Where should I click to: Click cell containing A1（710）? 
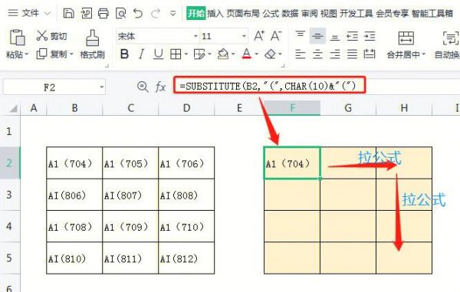click(x=186, y=226)
